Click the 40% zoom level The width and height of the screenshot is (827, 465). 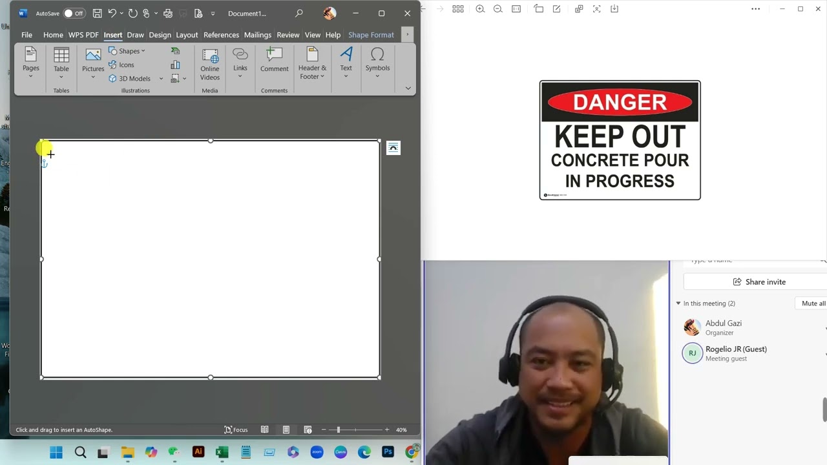click(401, 429)
